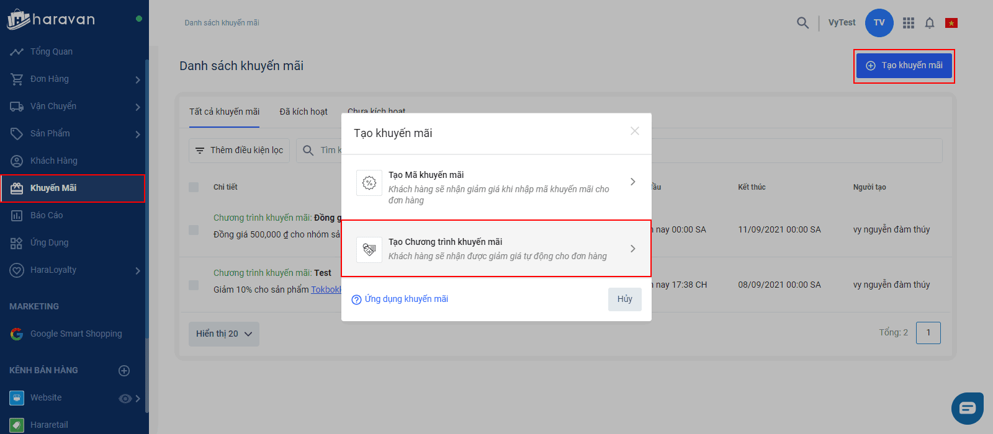This screenshot has width=993, height=434.
Task: Go to page 1 in pagination
Action: 928,333
